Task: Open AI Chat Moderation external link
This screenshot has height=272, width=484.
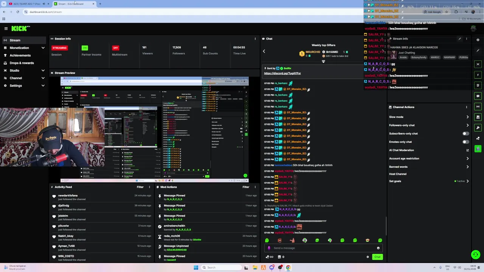Action: click(467, 150)
